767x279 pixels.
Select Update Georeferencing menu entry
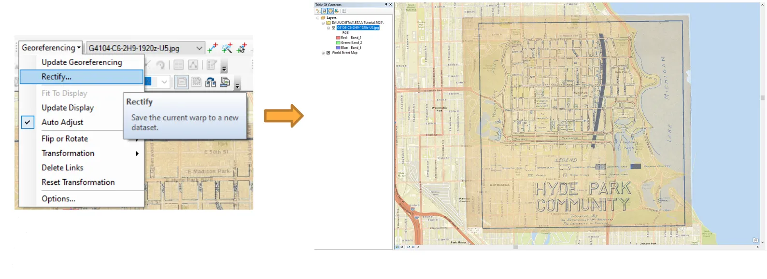[x=82, y=62]
